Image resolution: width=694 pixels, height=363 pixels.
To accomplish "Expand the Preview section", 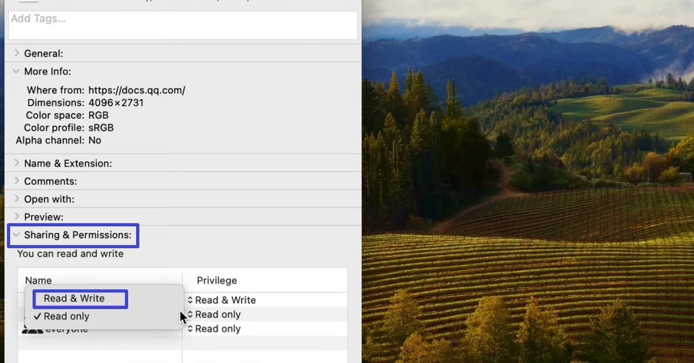I will click(x=43, y=217).
